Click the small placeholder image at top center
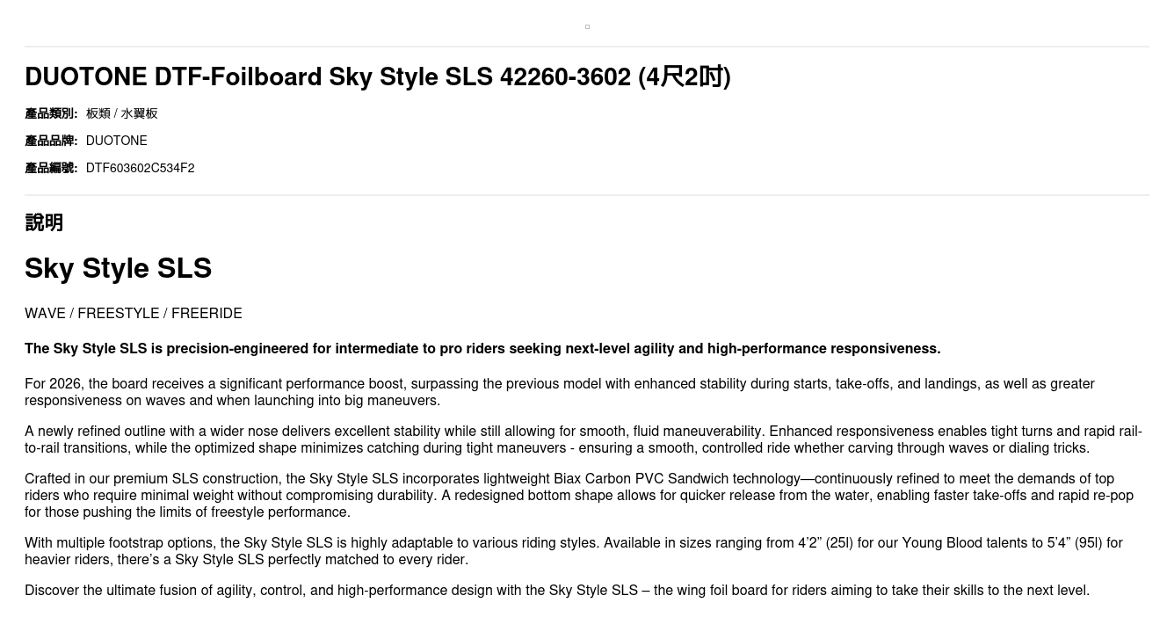The image size is (1167, 639). (587, 27)
